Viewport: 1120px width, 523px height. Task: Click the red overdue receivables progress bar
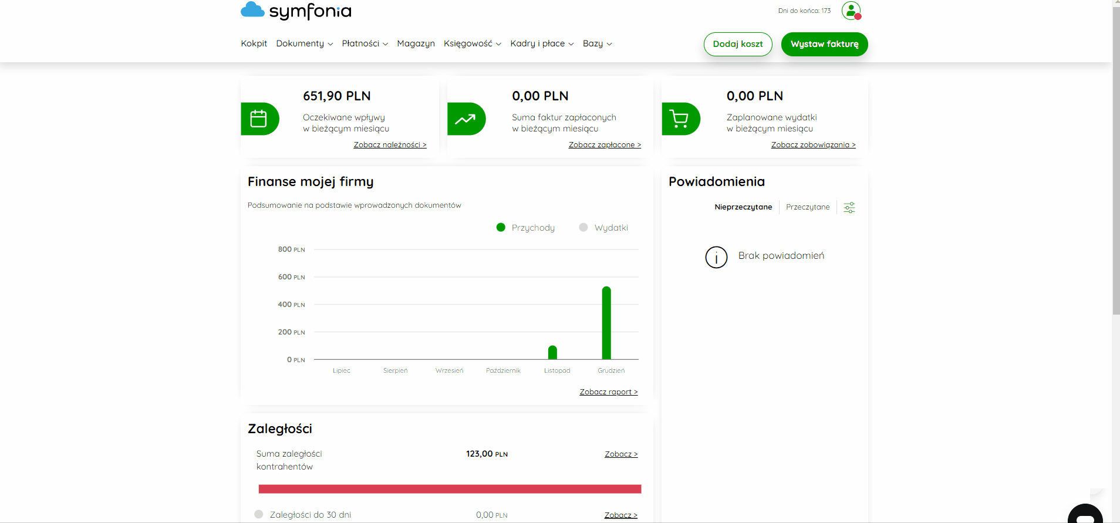click(450, 489)
